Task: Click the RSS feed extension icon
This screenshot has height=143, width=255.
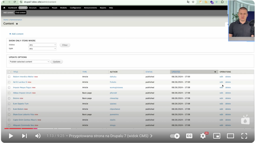Action: tap(206, 2)
